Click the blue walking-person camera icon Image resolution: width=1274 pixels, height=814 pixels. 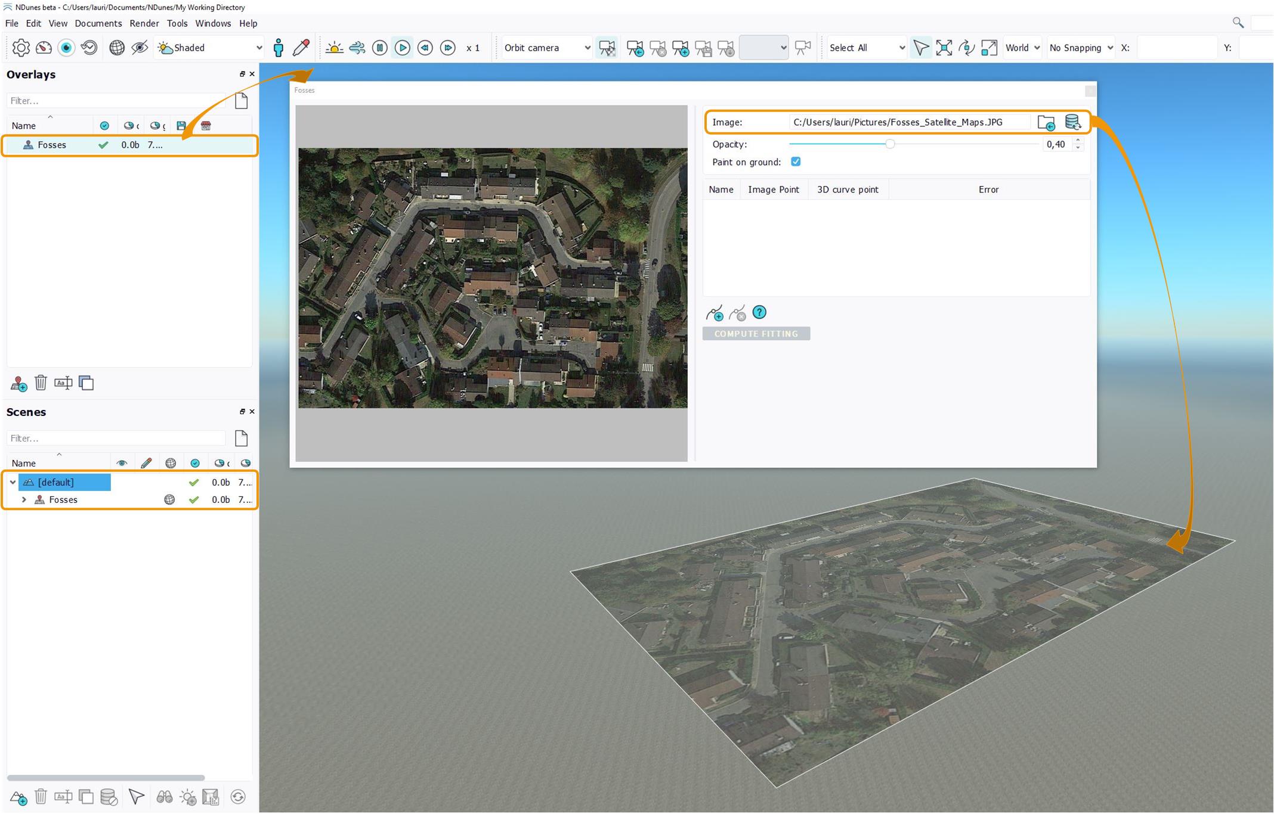coord(278,48)
